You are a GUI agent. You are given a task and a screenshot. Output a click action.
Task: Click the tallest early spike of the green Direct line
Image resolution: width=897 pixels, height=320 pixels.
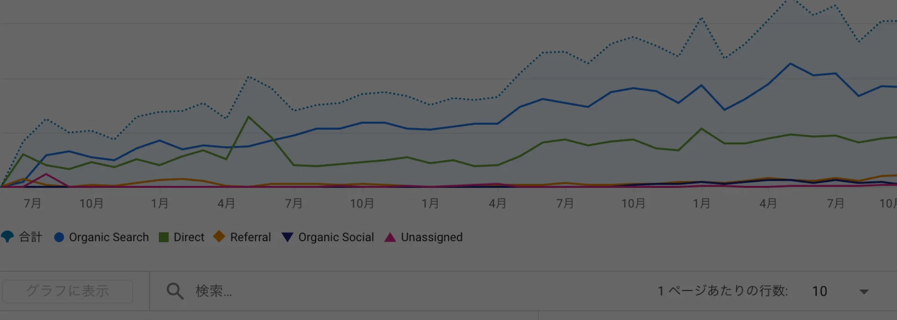249,117
